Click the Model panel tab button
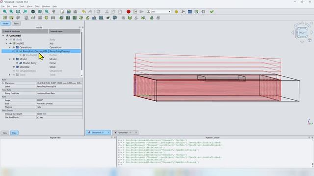The image size is (314, 176). (5, 23)
